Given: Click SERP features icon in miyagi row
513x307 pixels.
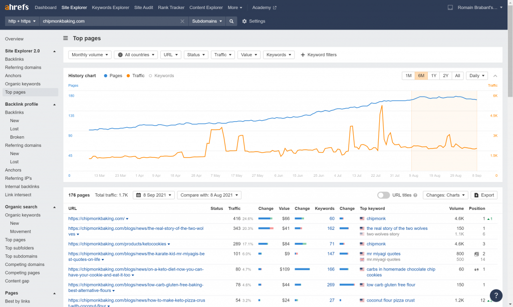Looking at the screenshot, I should pyautogui.click(x=476, y=254).
